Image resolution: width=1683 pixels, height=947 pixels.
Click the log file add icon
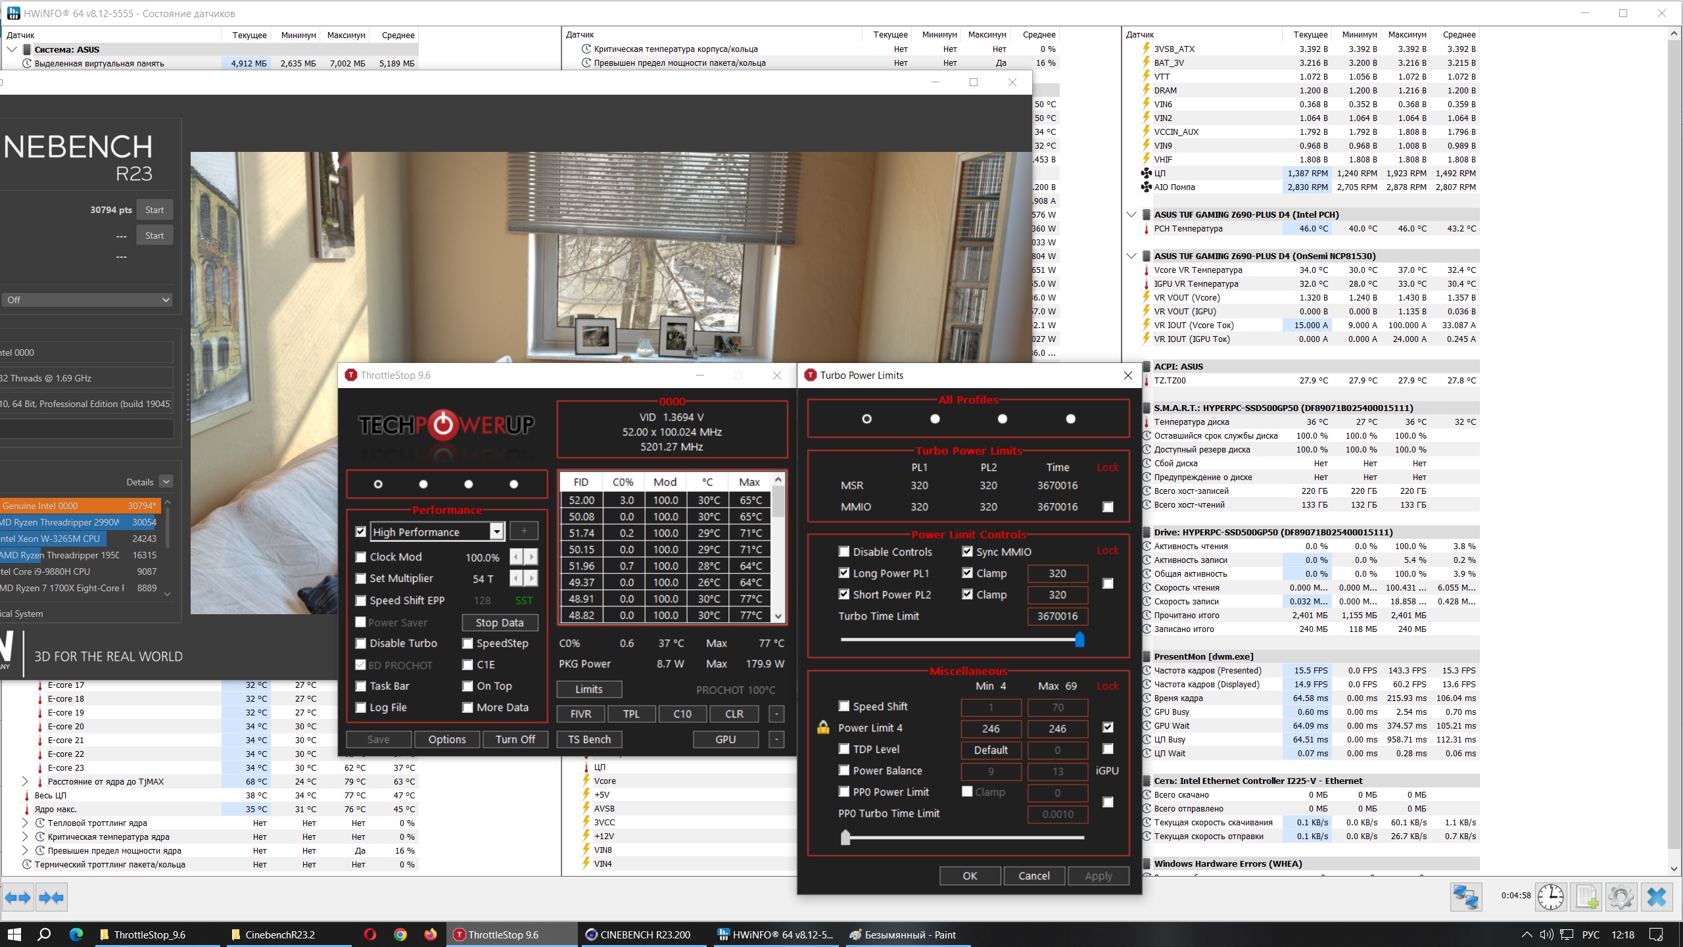(x=1586, y=897)
